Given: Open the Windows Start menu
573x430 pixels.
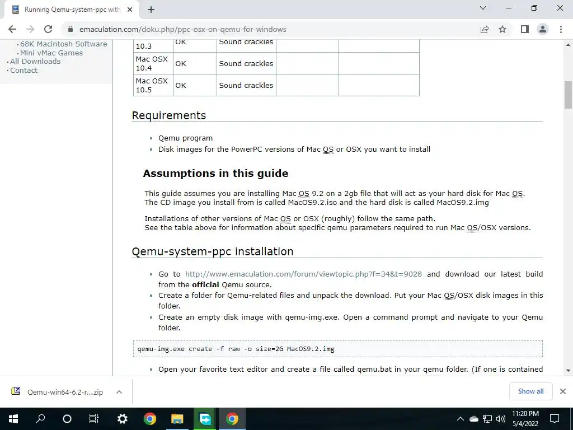Looking at the screenshot, I should 13,419.
